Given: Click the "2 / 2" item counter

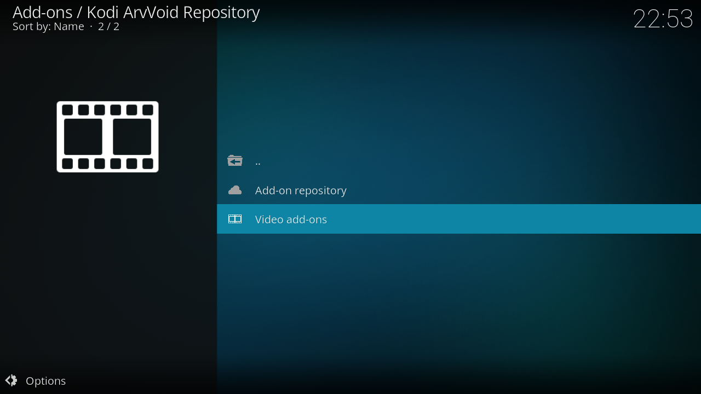Looking at the screenshot, I should point(108,26).
